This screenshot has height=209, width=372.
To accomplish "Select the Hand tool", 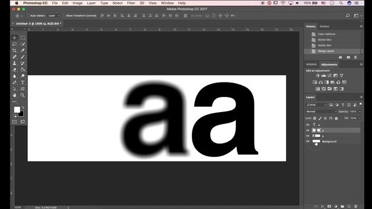I will [x=15, y=95].
